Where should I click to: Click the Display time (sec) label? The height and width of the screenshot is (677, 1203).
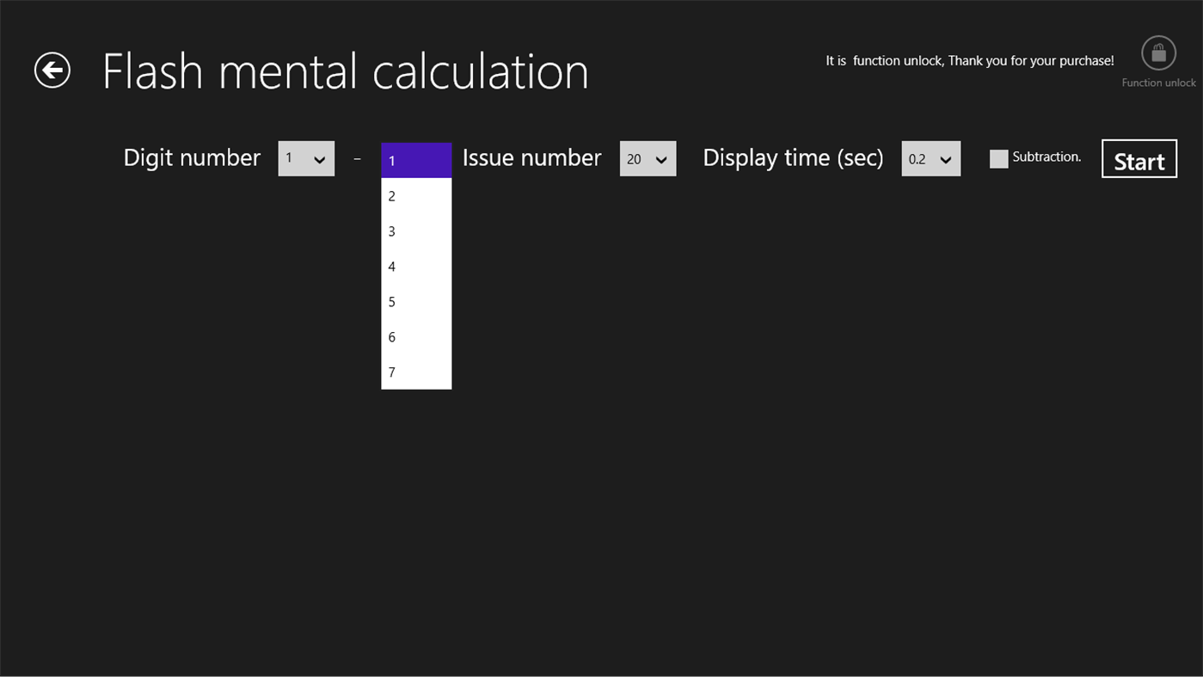point(793,158)
